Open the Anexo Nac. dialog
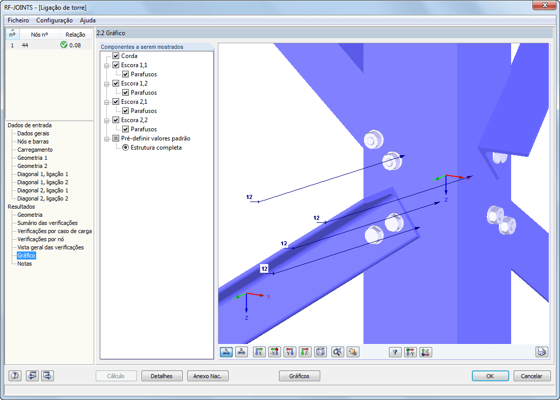 pos(208,376)
